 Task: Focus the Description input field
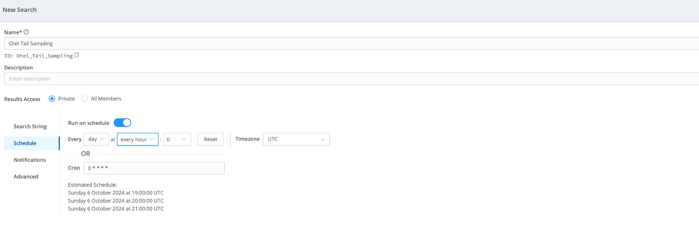pos(341,79)
